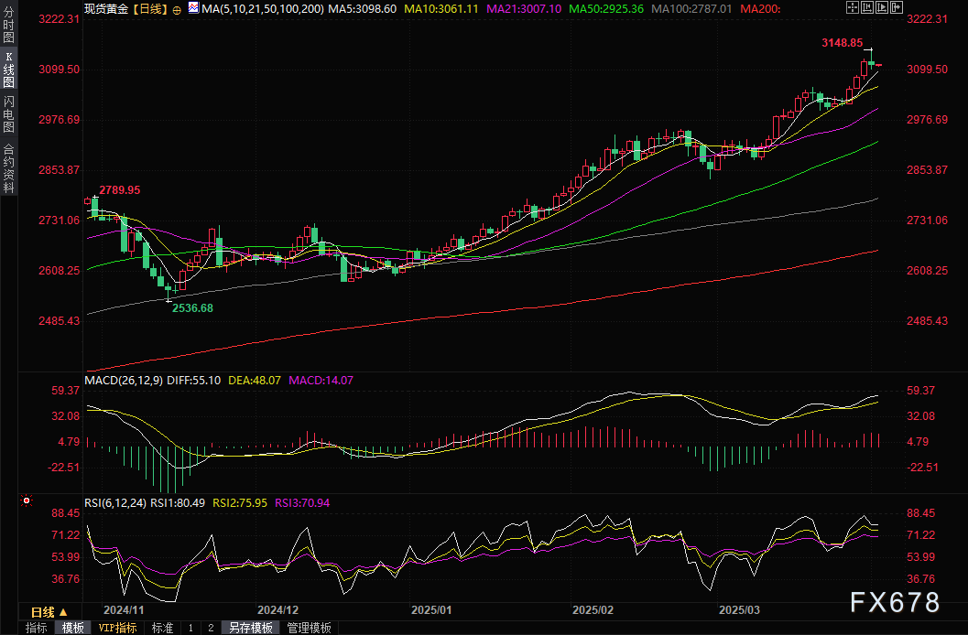Click the VIP指标 button
Screen dimensions: 968x635
[x=117, y=628]
